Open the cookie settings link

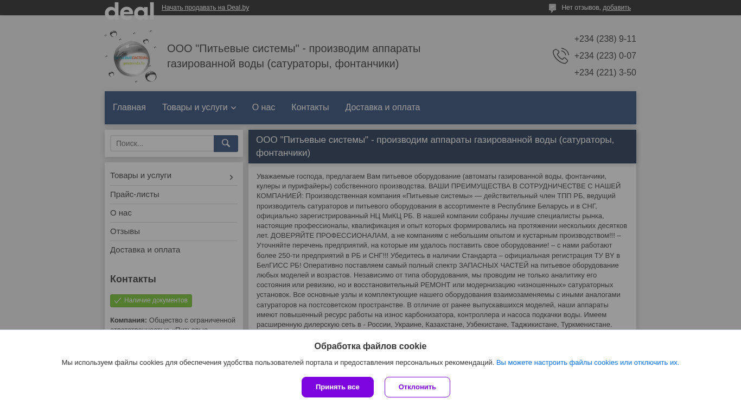point(587,363)
